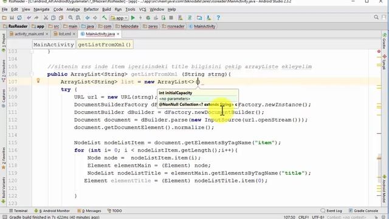
Task: Click the intention lightbulb on line 107
Action: 38,80
